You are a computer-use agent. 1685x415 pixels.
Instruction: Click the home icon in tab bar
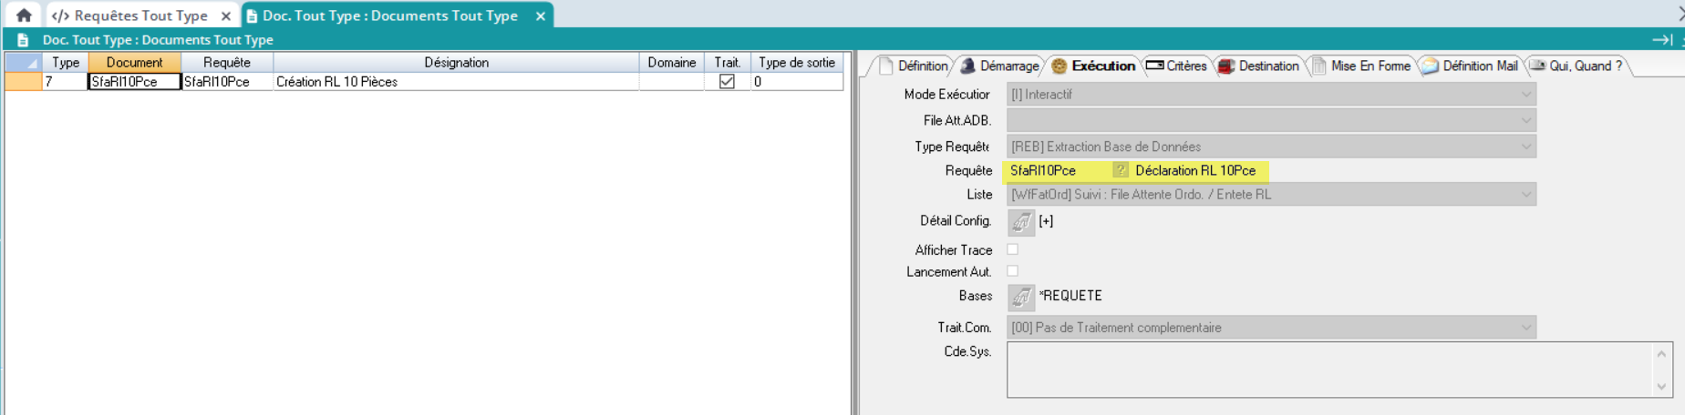click(24, 15)
